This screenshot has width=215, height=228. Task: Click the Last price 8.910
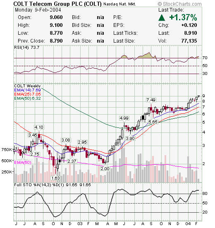pos(191,33)
